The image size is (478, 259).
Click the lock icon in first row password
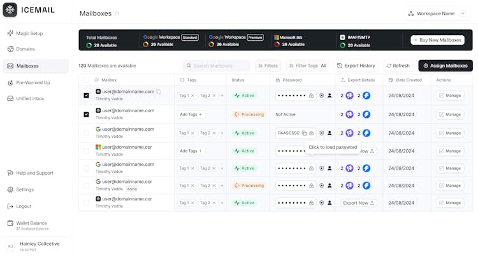coord(311,96)
